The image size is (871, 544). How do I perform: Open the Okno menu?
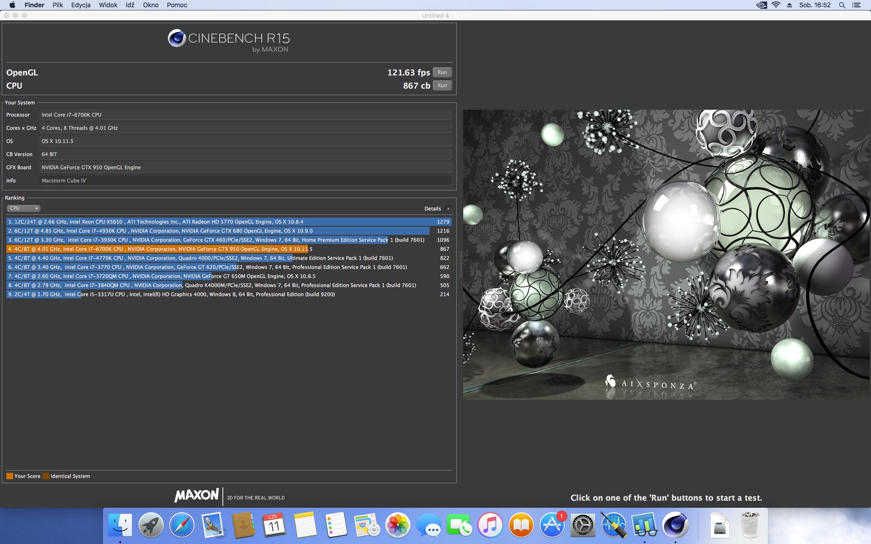(x=151, y=5)
